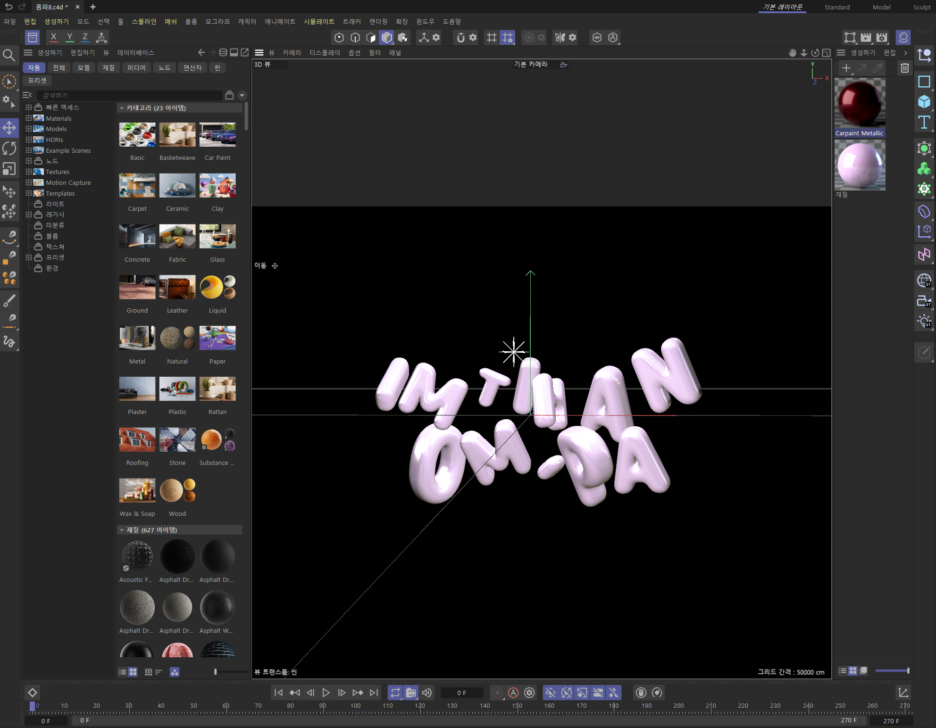Add a Rectangle spline from right toolbar
The width and height of the screenshot is (936, 728).
(924, 82)
